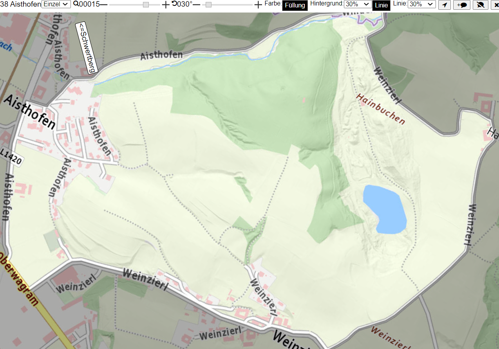Increase rotation with the plus button
The width and height of the screenshot is (499, 349).
pos(258,5)
